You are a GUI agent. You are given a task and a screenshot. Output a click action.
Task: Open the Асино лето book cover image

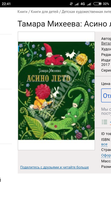(56, 91)
